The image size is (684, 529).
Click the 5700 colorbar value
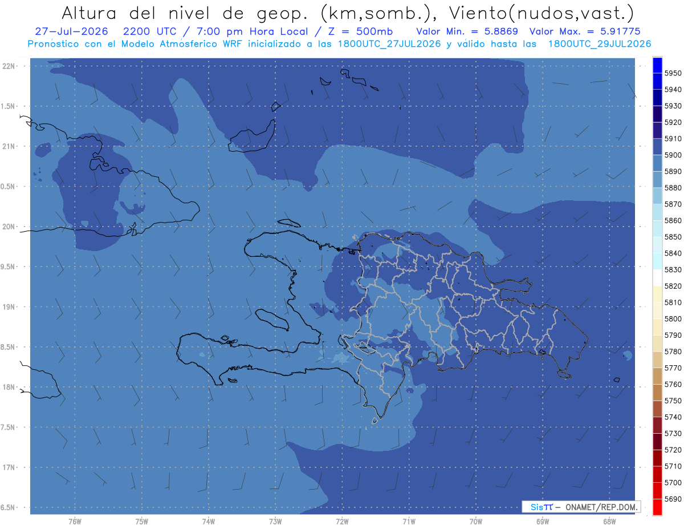click(x=673, y=483)
